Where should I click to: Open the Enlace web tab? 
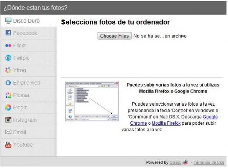pyautogui.click(x=28, y=83)
